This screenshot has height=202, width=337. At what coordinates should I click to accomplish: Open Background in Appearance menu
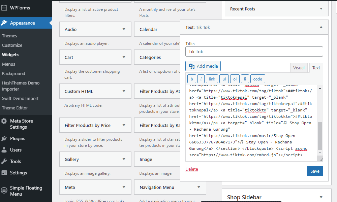[x=13, y=74]
